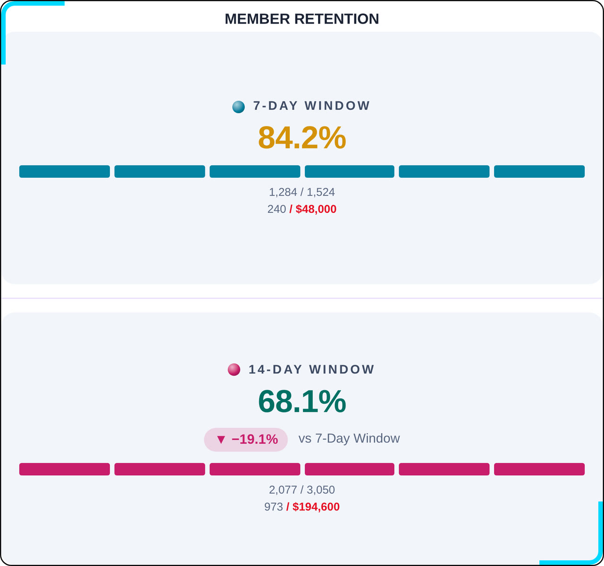Click the teal sphere beside 7-Day Window
The image size is (604, 566).
pos(239,107)
